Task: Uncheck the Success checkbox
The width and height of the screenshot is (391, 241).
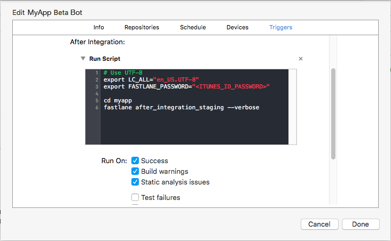Action: tap(135, 160)
